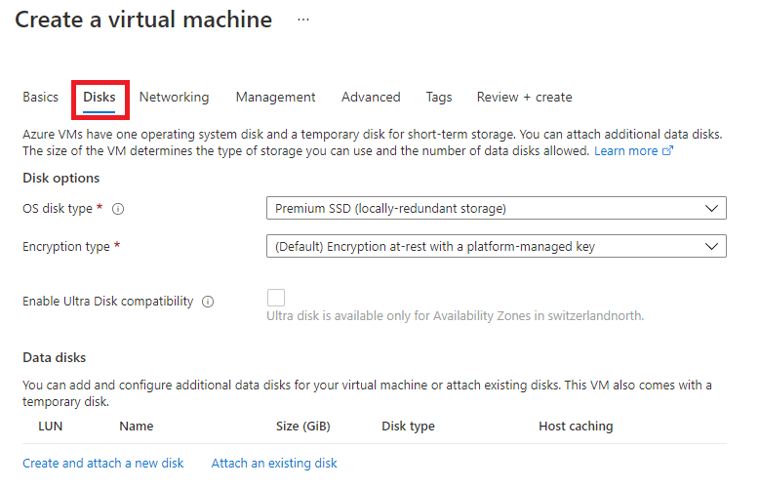Go to the Networking tab

click(174, 97)
